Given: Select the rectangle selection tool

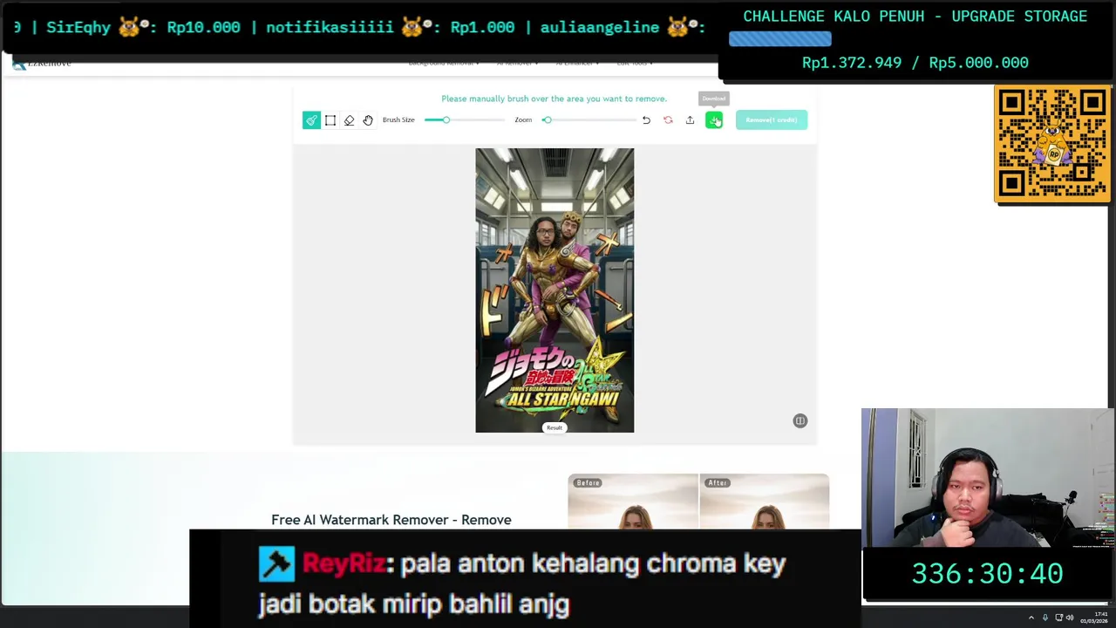Looking at the screenshot, I should [x=330, y=120].
